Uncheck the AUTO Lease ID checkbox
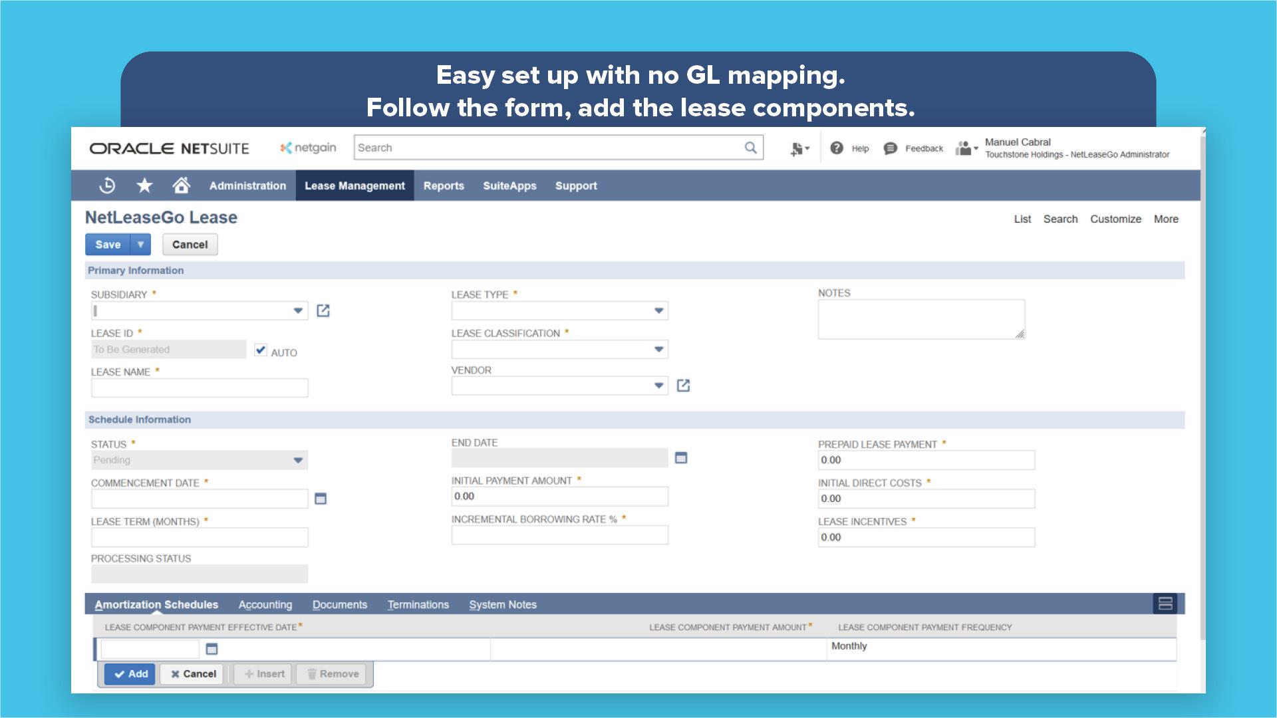1277x718 pixels. point(261,350)
